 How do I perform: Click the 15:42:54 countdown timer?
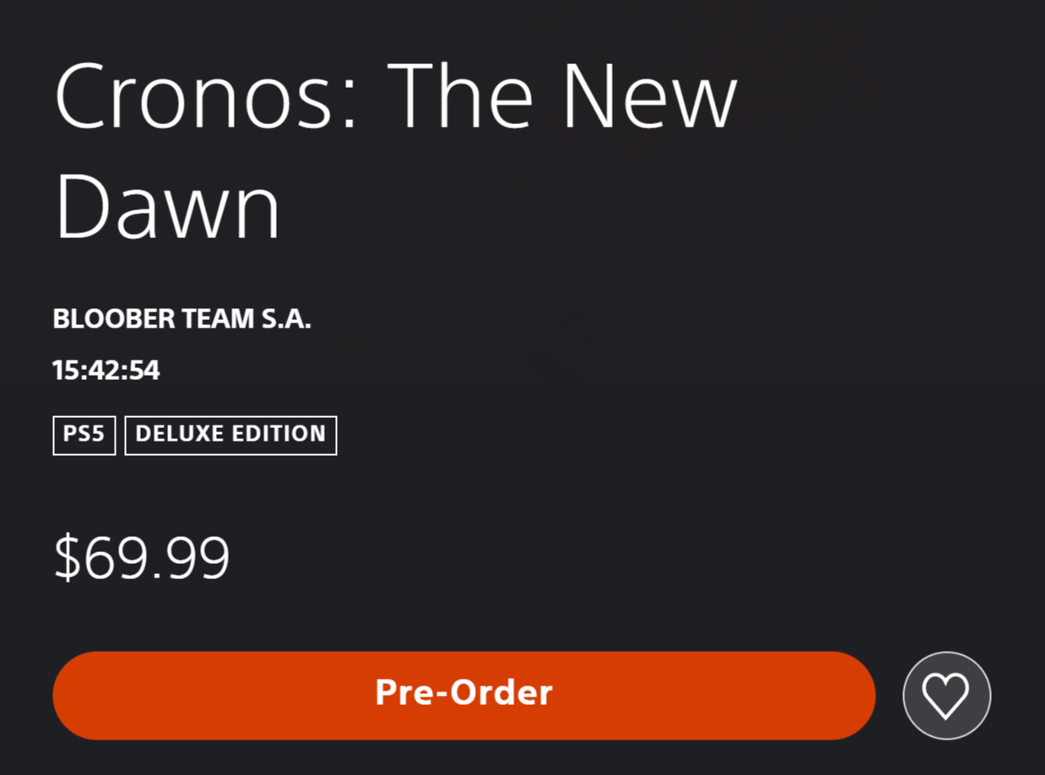[106, 371]
